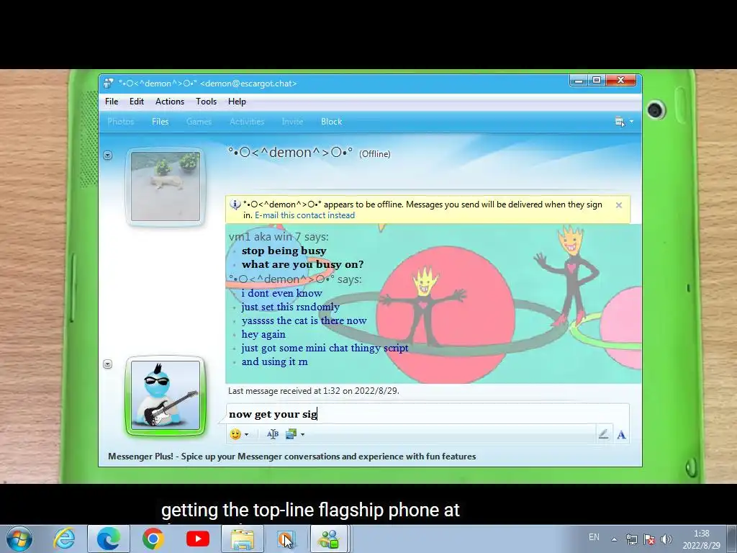This screenshot has height=553, width=737.
Task: Click the orange app taskbar icon
Action: pyautogui.click(x=285, y=539)
